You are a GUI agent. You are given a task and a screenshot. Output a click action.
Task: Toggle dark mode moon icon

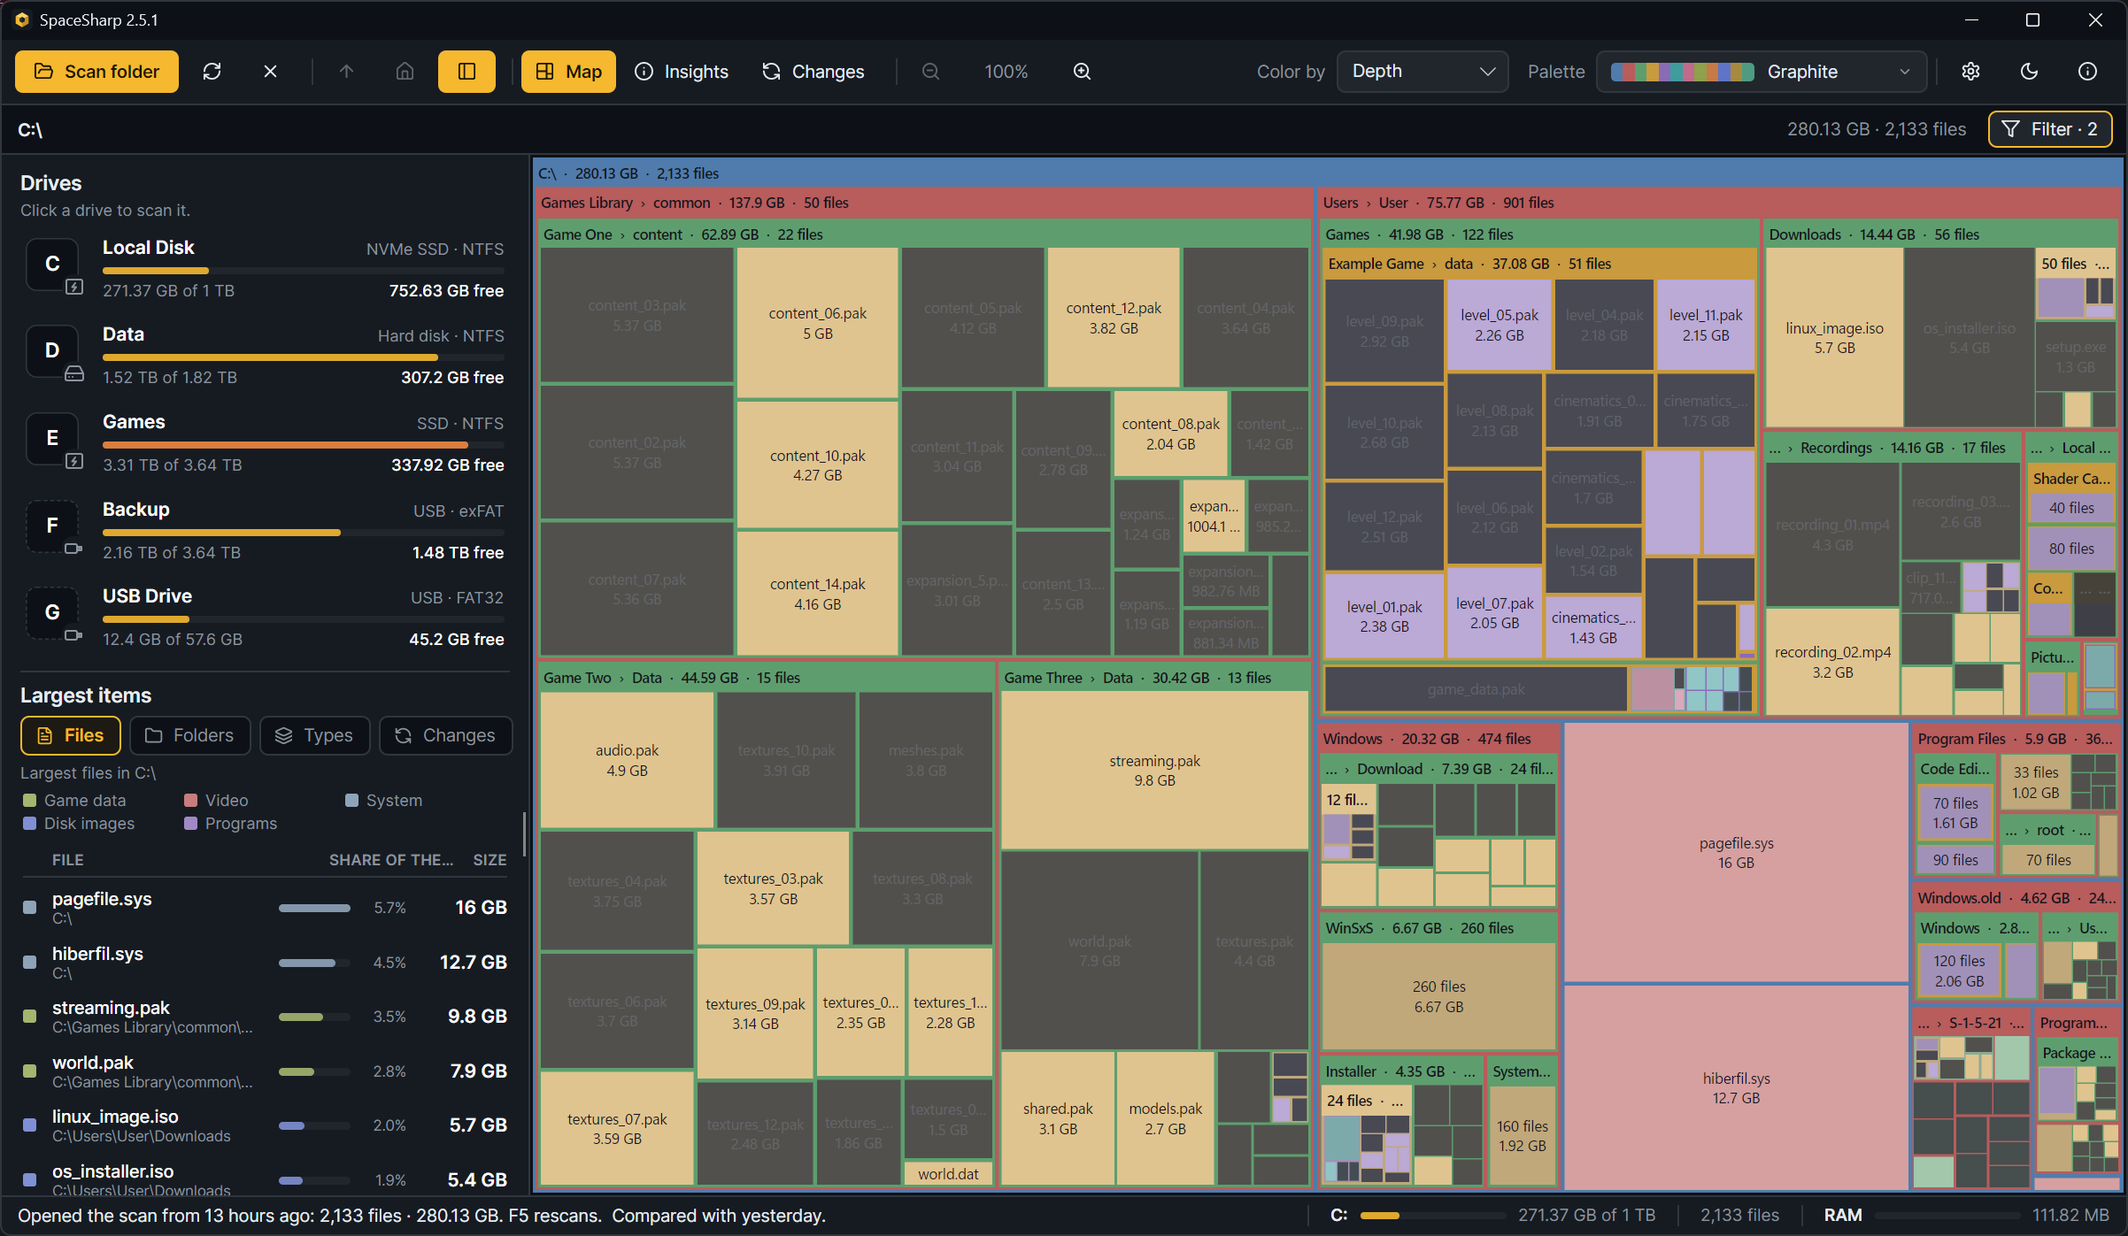tap(2029, 72)
